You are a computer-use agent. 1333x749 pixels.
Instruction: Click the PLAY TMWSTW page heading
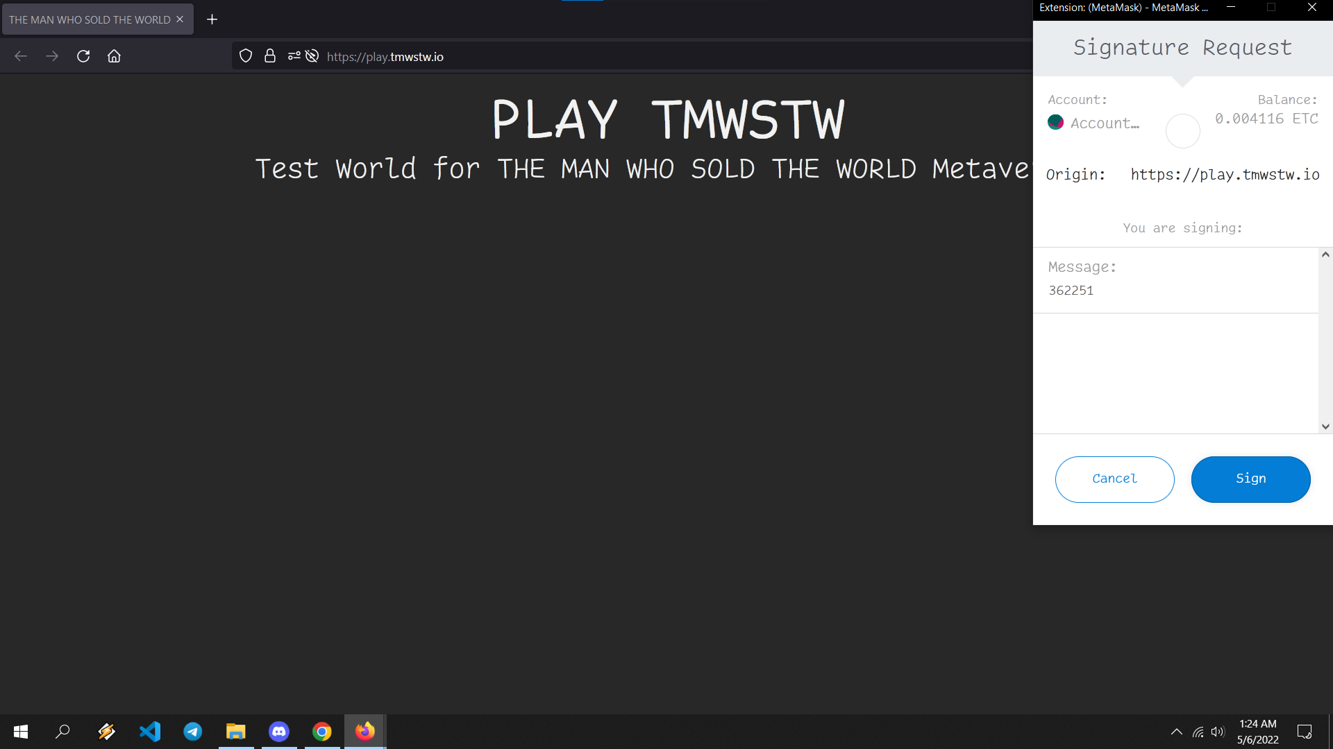[669, 120]
